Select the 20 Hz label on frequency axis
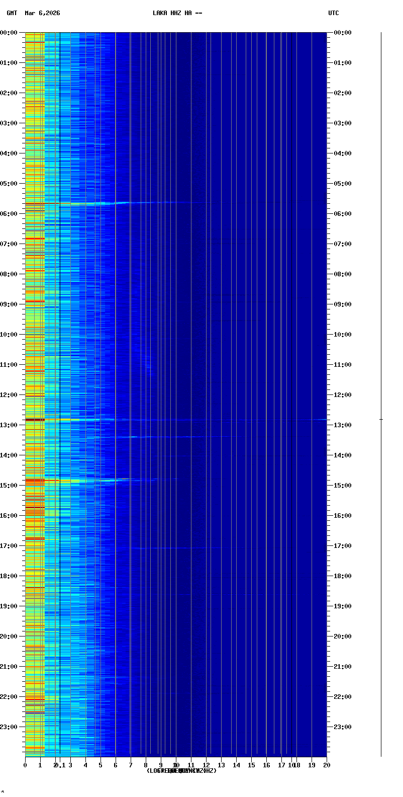This screenshot has height=797, width=403. pyautogui.click(x=327, y=765)
